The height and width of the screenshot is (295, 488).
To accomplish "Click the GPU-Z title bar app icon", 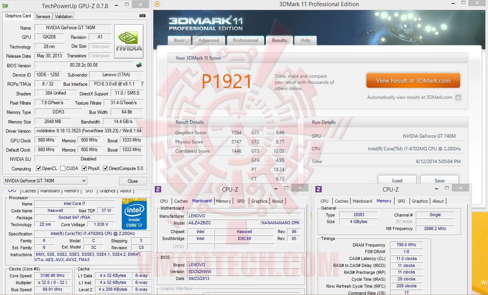I will pos(5,6).
